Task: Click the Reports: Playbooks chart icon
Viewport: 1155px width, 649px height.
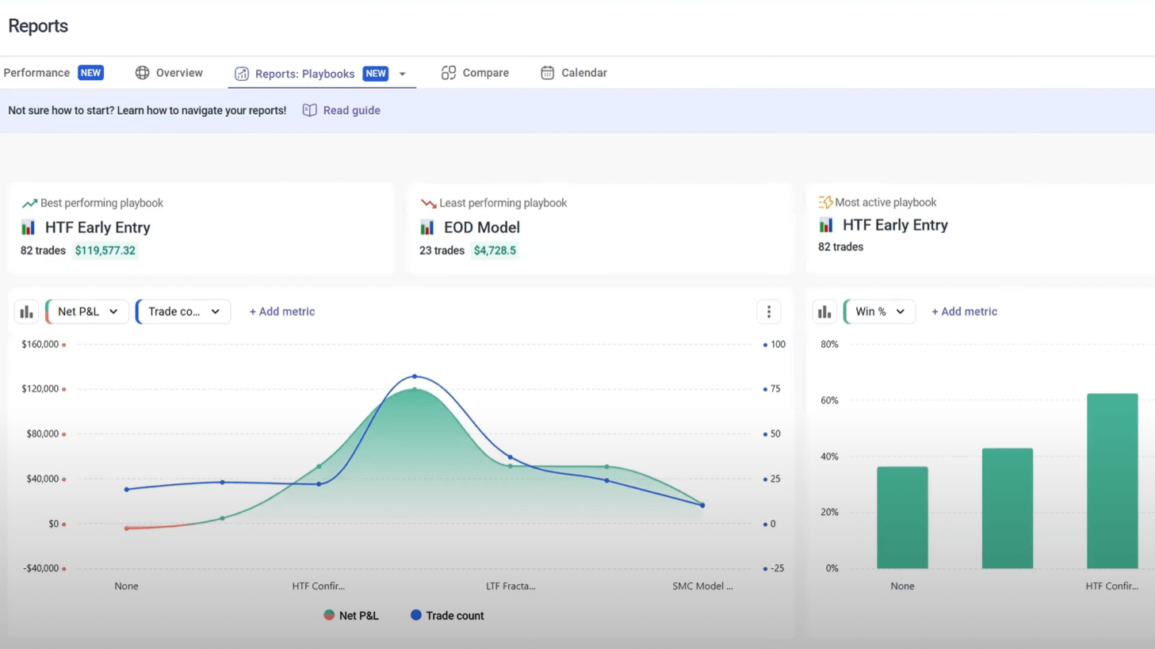Action: (x=242, y=74)
